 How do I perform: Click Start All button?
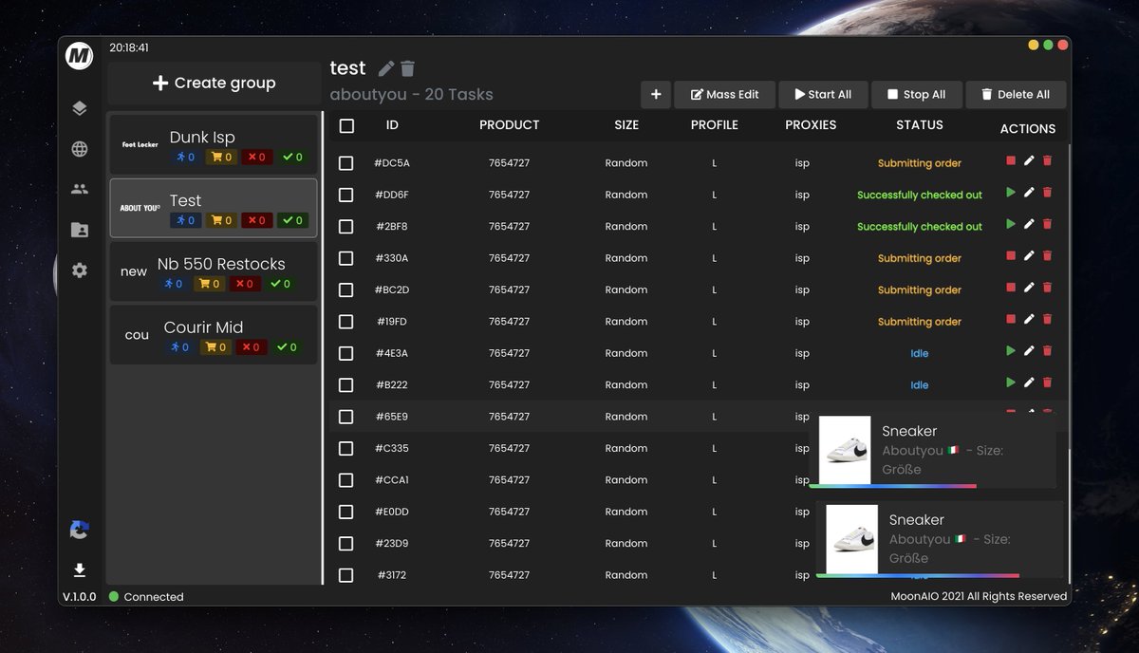click(823, 94)
